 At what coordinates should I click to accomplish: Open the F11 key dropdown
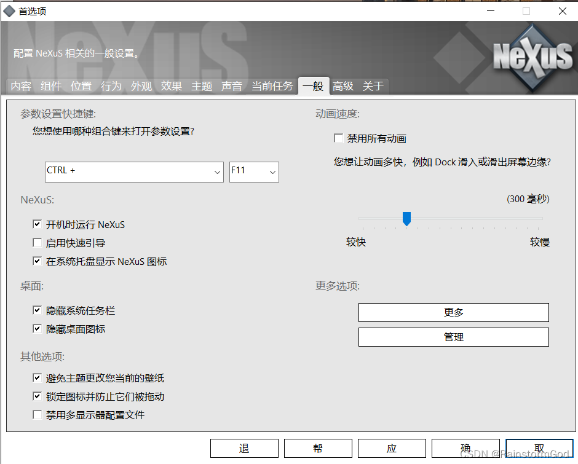click(254, 171)
